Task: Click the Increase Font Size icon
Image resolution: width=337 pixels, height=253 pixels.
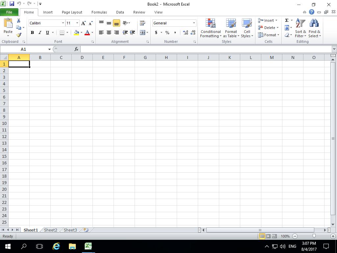Action: click(83, 23)
